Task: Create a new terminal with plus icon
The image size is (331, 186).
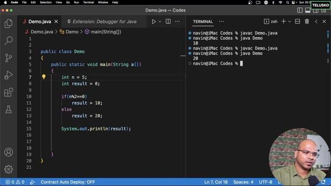Action: 283,21
